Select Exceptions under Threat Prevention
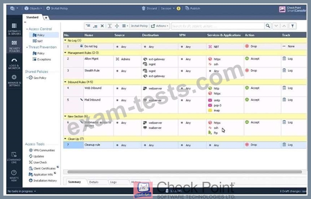This screenshot has height=199, width=311. pyautogui.click(x=42, y=59)
